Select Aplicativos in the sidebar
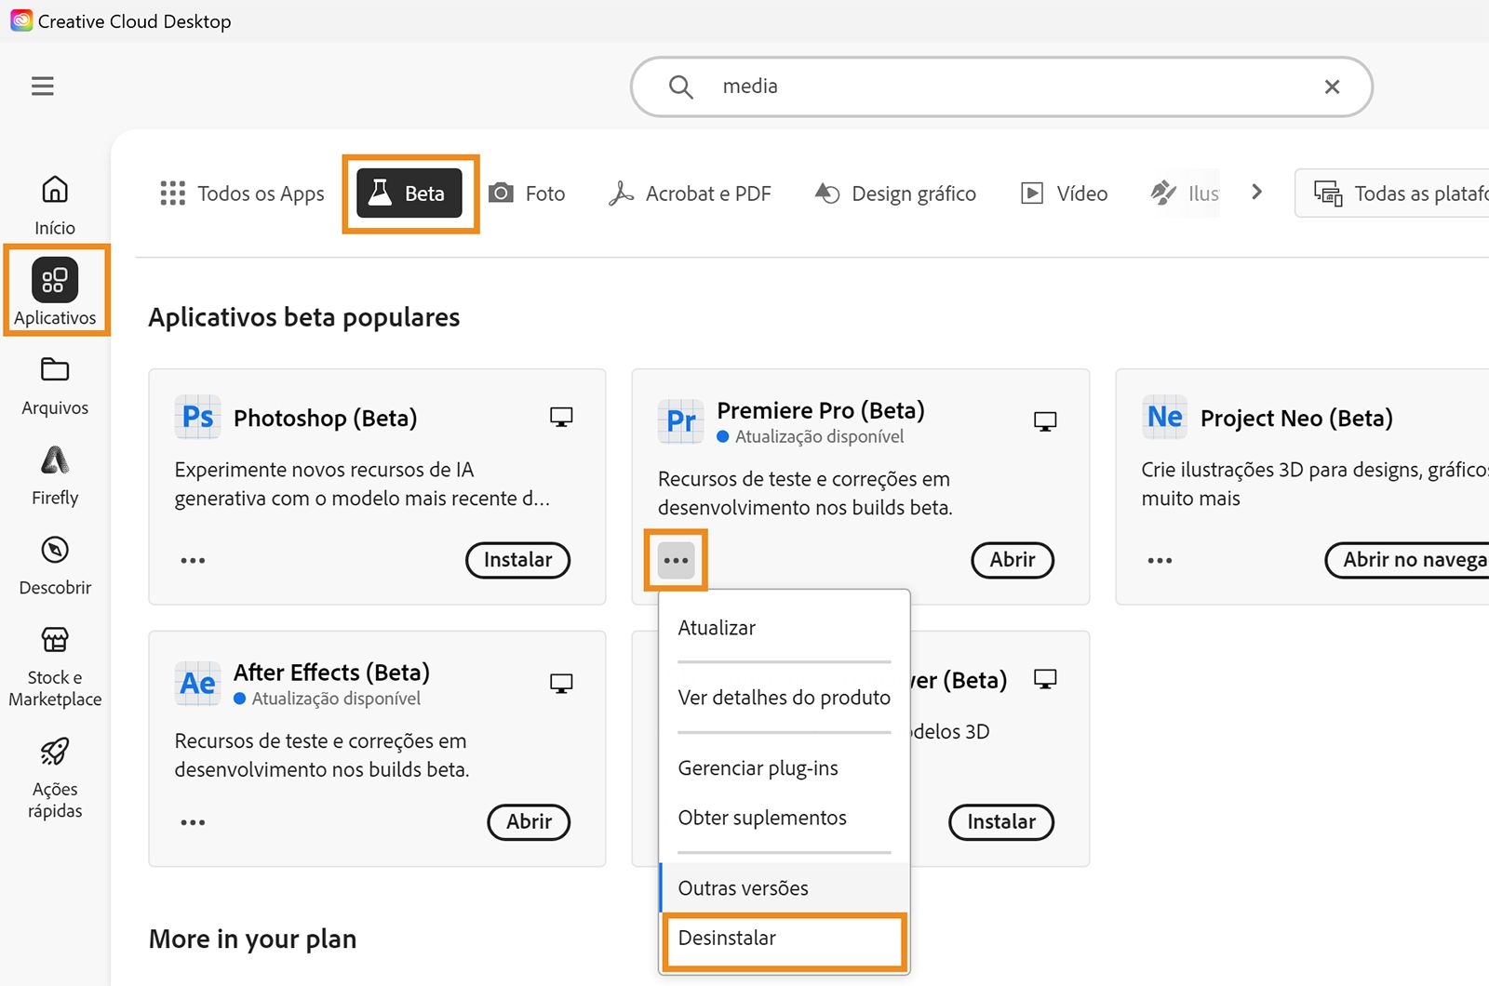 [55, 292]
